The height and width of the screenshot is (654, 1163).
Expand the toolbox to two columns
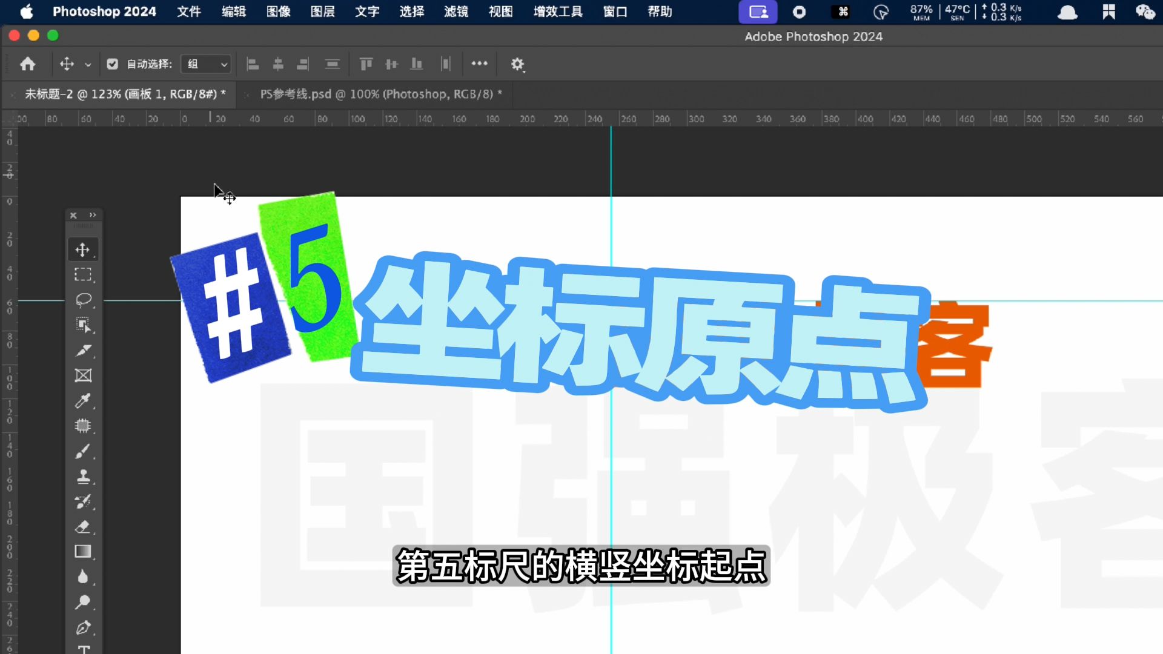point(93,215)
